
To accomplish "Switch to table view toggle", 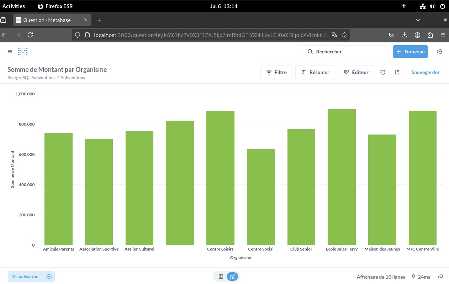I will 221,277.
